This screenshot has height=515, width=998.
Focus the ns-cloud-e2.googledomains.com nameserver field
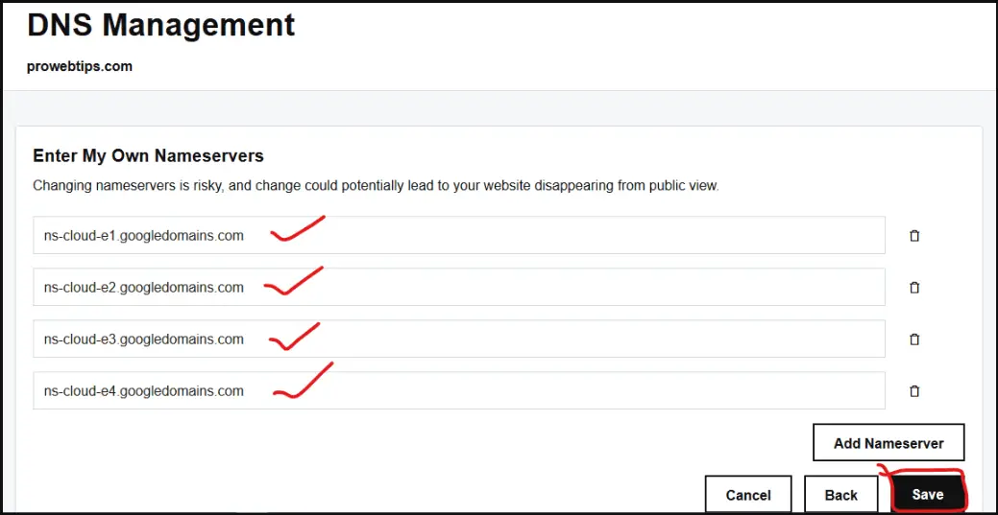pos(459,287)
